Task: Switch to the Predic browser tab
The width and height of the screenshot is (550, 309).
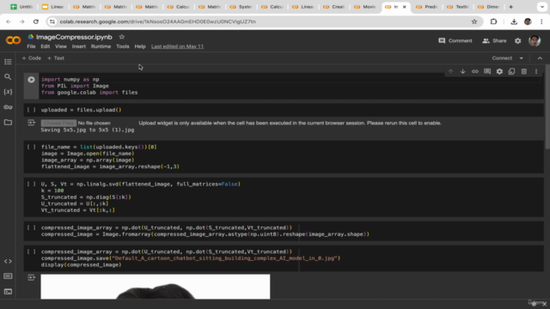Action: point(427,7)
